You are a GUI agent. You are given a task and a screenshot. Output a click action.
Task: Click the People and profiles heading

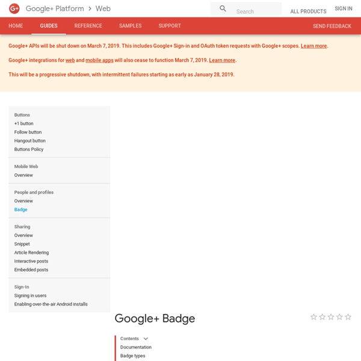pyautogui.click(x=34, y=193)
